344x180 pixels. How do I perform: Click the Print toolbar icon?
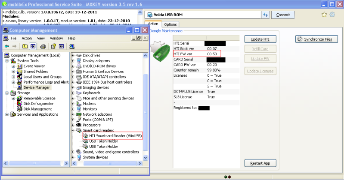(x=43, y=46)
